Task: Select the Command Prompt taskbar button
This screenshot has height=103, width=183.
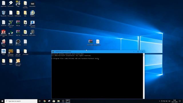Action: click(68, 101)
